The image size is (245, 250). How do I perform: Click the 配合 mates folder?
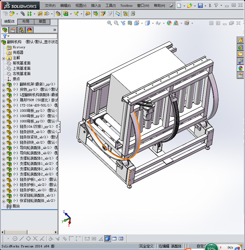[x=16, y=206]
